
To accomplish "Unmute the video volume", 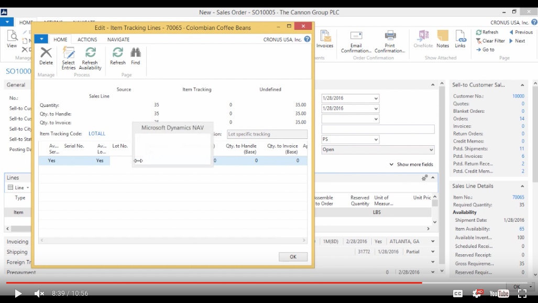I will [39, 293].
